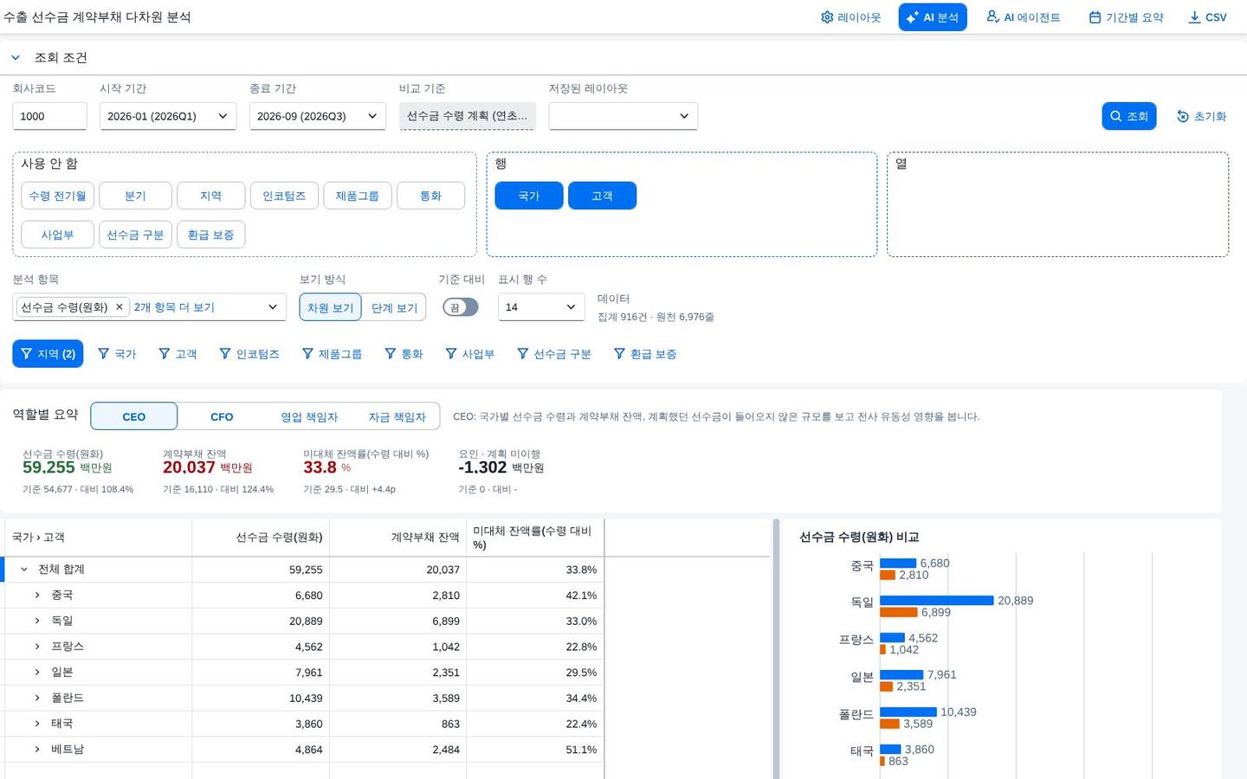Sort by 계약부채 잔액 column header
Image resolution: width=1247 pixels, height=779 pixels.
(398, 538)
